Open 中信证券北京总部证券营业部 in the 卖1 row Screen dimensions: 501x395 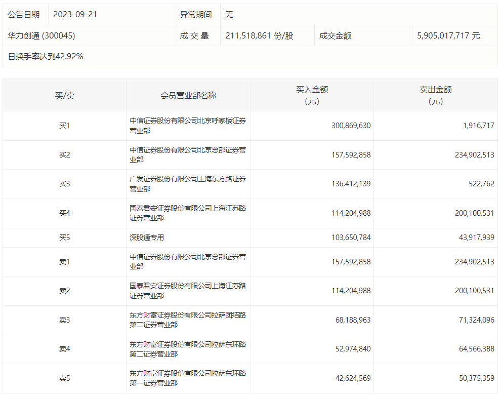[x=188, y=262]
